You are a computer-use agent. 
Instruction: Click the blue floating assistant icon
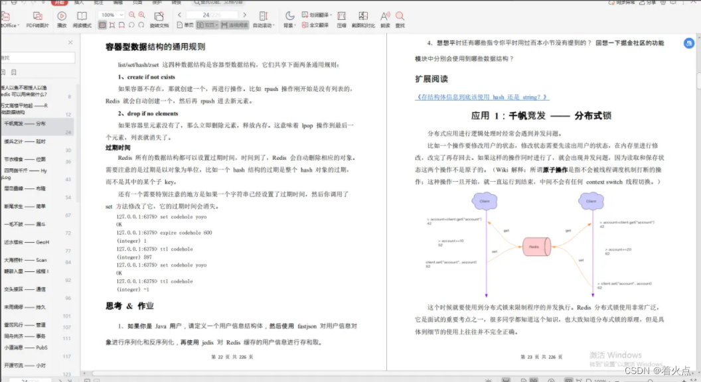(689, 43)
